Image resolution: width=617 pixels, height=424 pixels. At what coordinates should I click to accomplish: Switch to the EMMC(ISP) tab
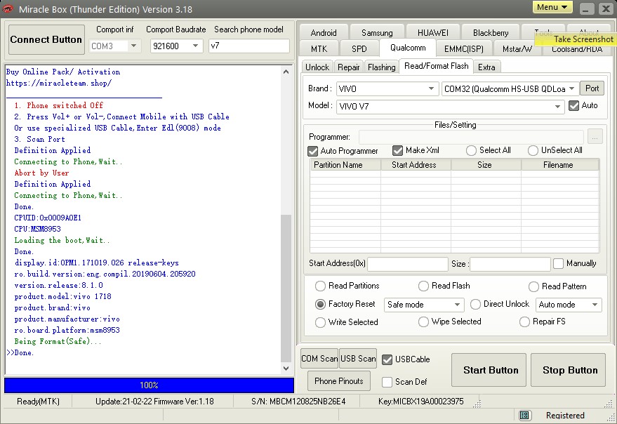463,49
